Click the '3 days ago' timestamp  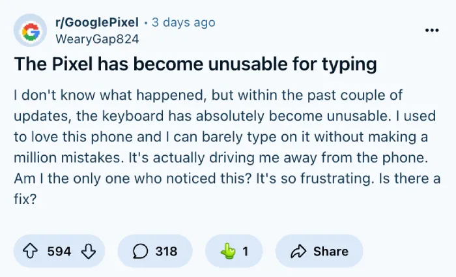pos(184,22)
